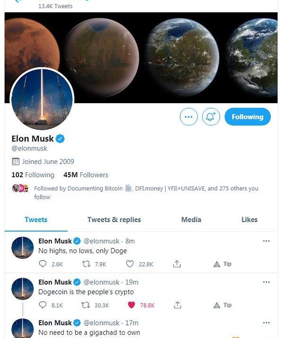The image size is (284, 338).
Task: Share the 'only Doge' tweet
Action: pyautogui.click(x=177, y=264)
